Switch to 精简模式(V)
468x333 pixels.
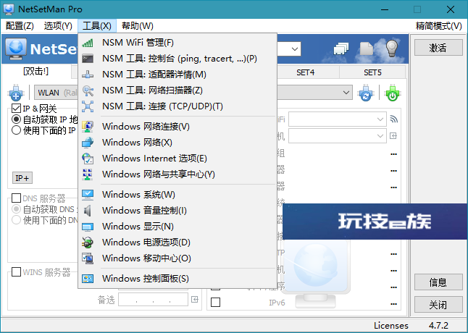(x=438, y=26)
